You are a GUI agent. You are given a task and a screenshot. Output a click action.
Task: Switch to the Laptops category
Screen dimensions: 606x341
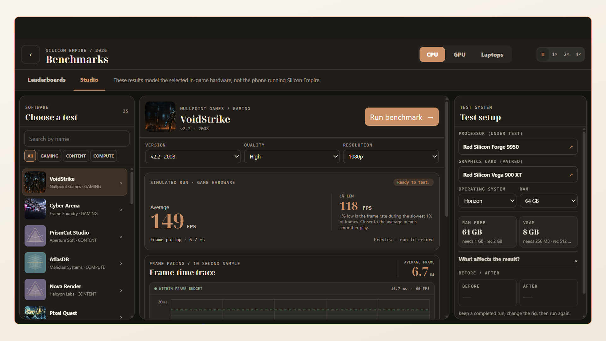pos(492,55)
